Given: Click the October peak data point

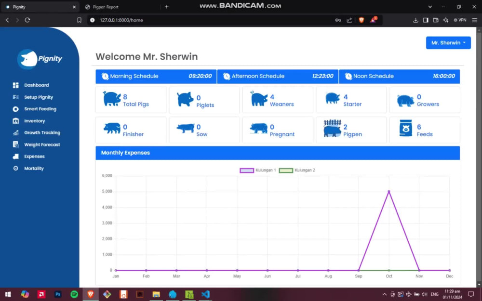Looking at the screenshot, I should click(x=389, y=191).
